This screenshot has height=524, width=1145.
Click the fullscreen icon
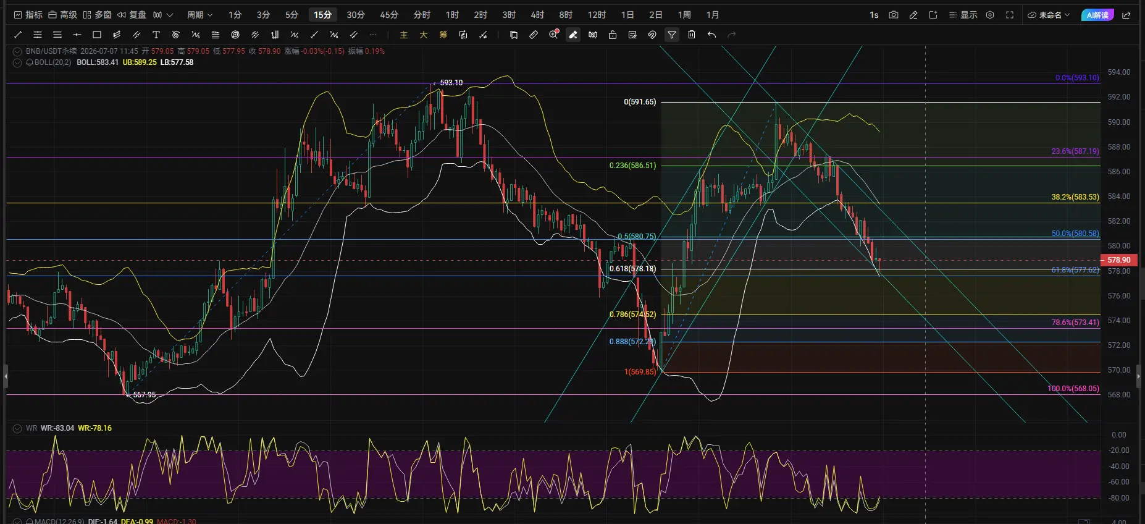pos(1010,15)
